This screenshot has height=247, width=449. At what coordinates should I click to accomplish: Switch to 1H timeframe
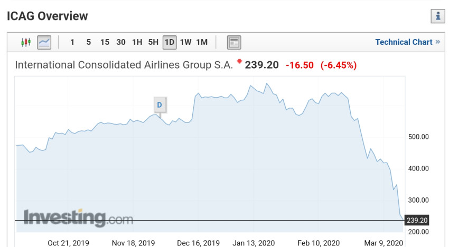137,42
